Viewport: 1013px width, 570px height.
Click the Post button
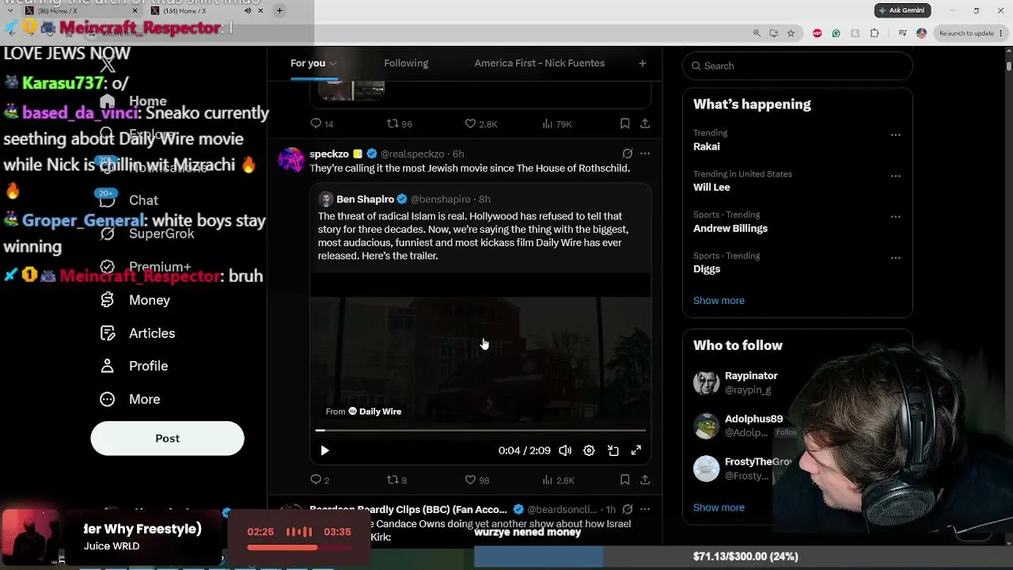[x=168, y=439]
